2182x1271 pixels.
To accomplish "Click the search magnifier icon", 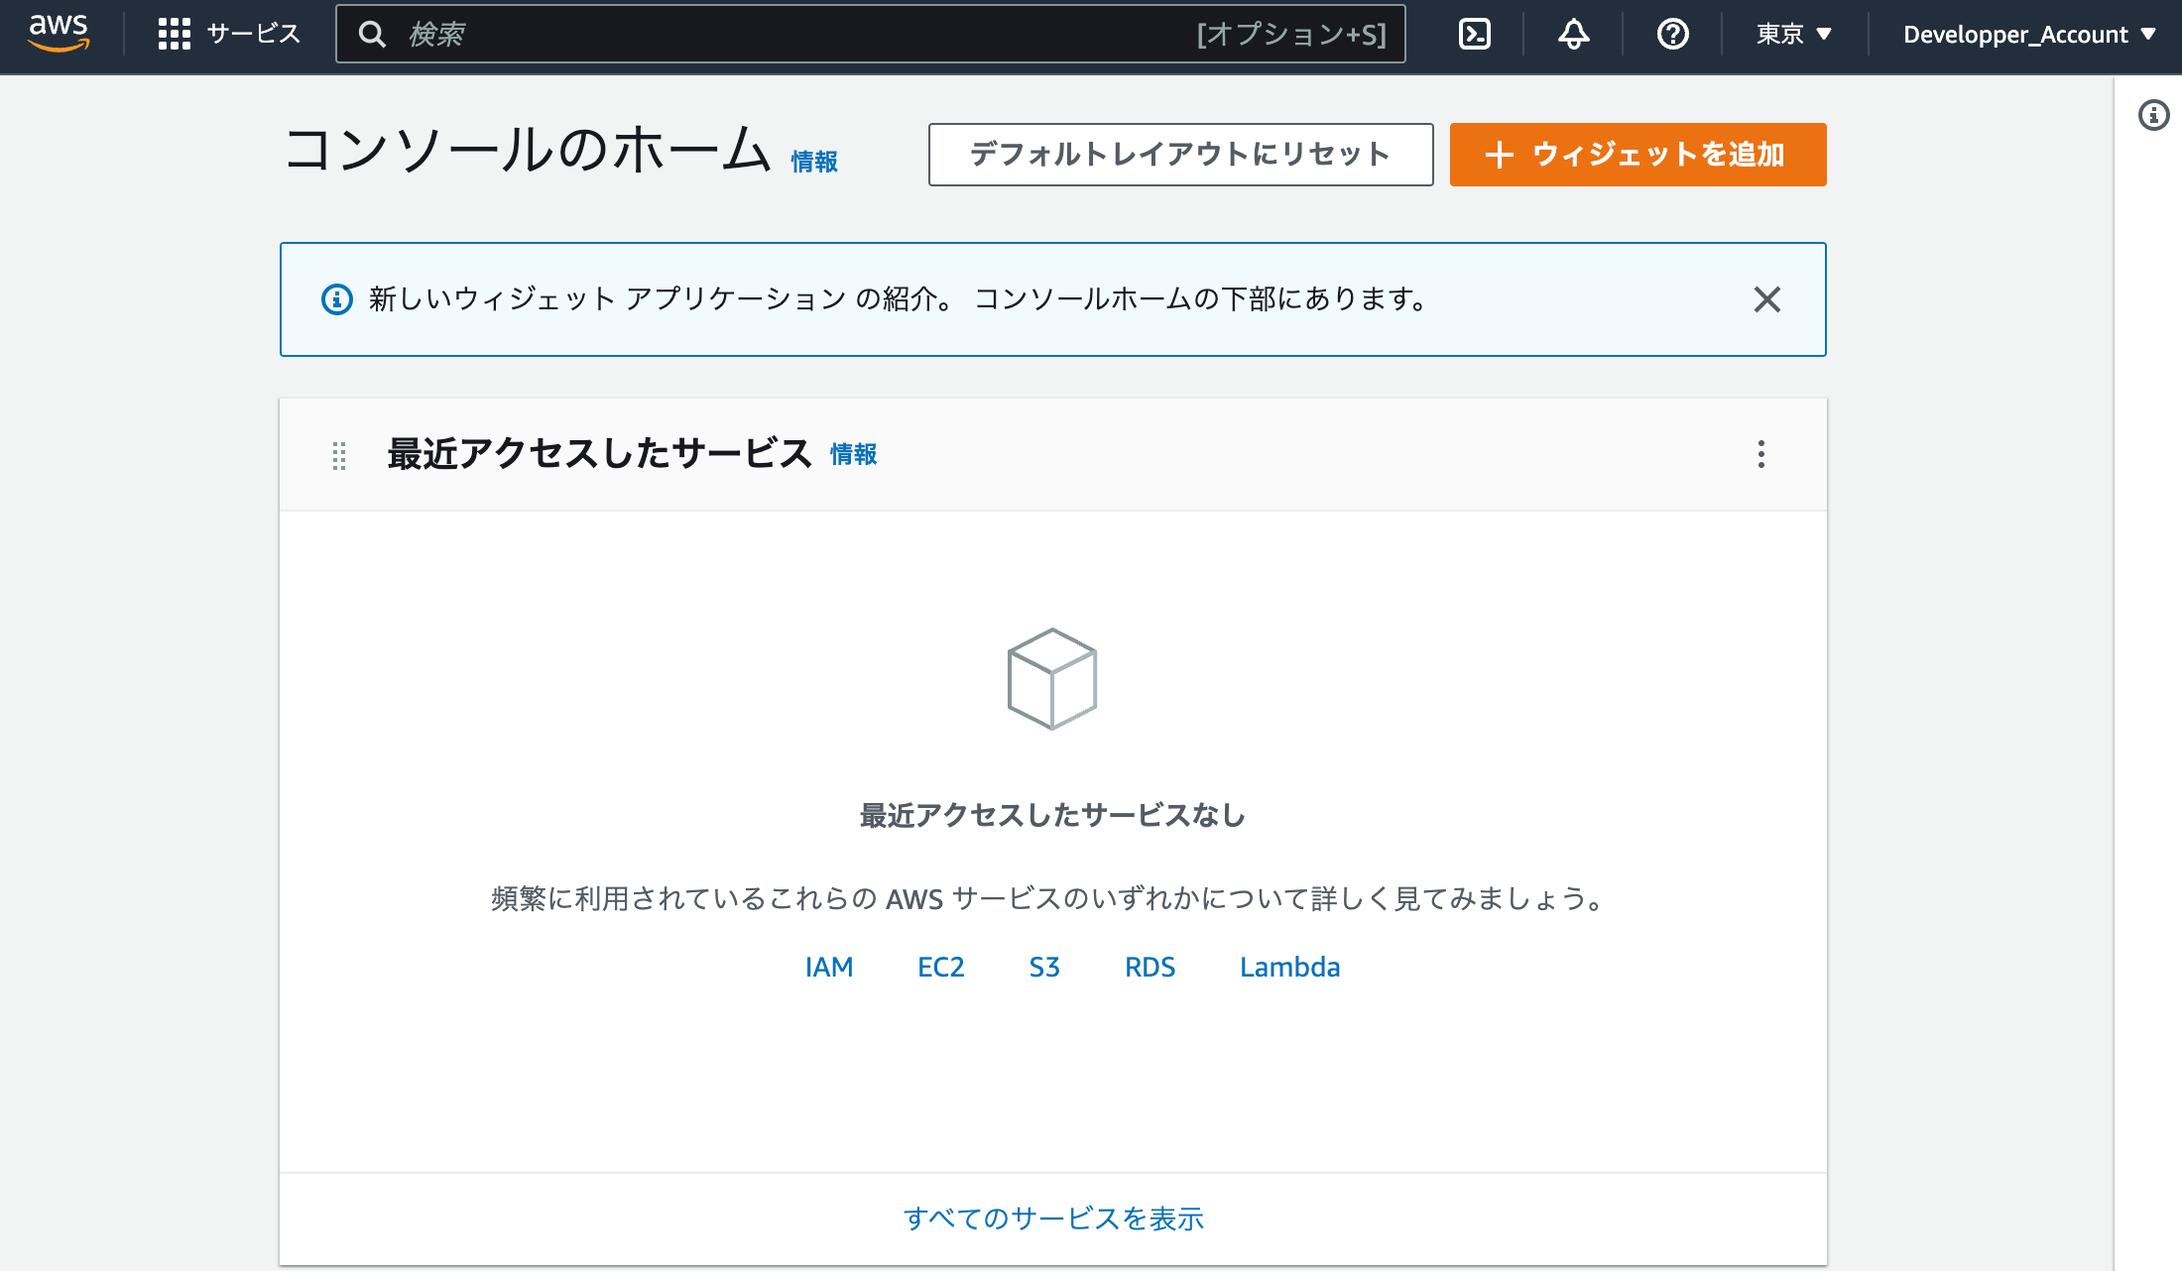I will coord(372,34).
